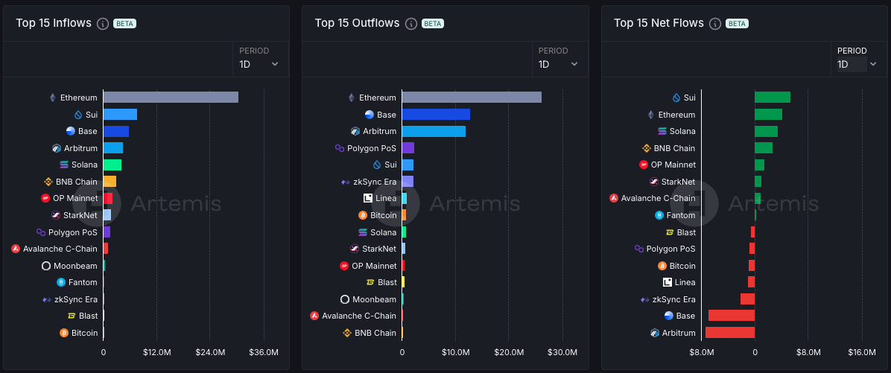Click Polygon PoS label in Outflows chart
Viewport: 891px width, 373px height.
pyautogui.click(x=372, y=148)
